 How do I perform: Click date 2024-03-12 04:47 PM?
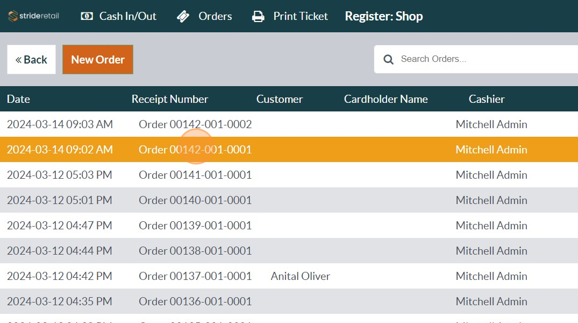click(x=59, y=226)
